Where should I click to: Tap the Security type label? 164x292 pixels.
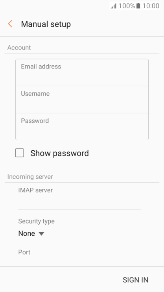37,221
